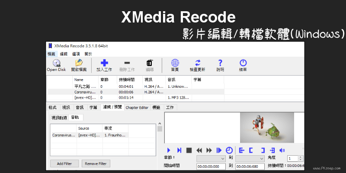This screenshot has width=346, height=173.
Task: Step to the next frame
Action: pyautogui.click(x=179, y=151)
